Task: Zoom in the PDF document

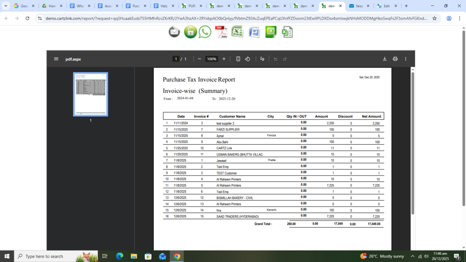Action: click(x=224, y=59)
